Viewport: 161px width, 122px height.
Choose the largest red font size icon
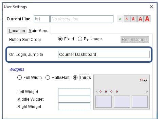[x=147, y=19]
